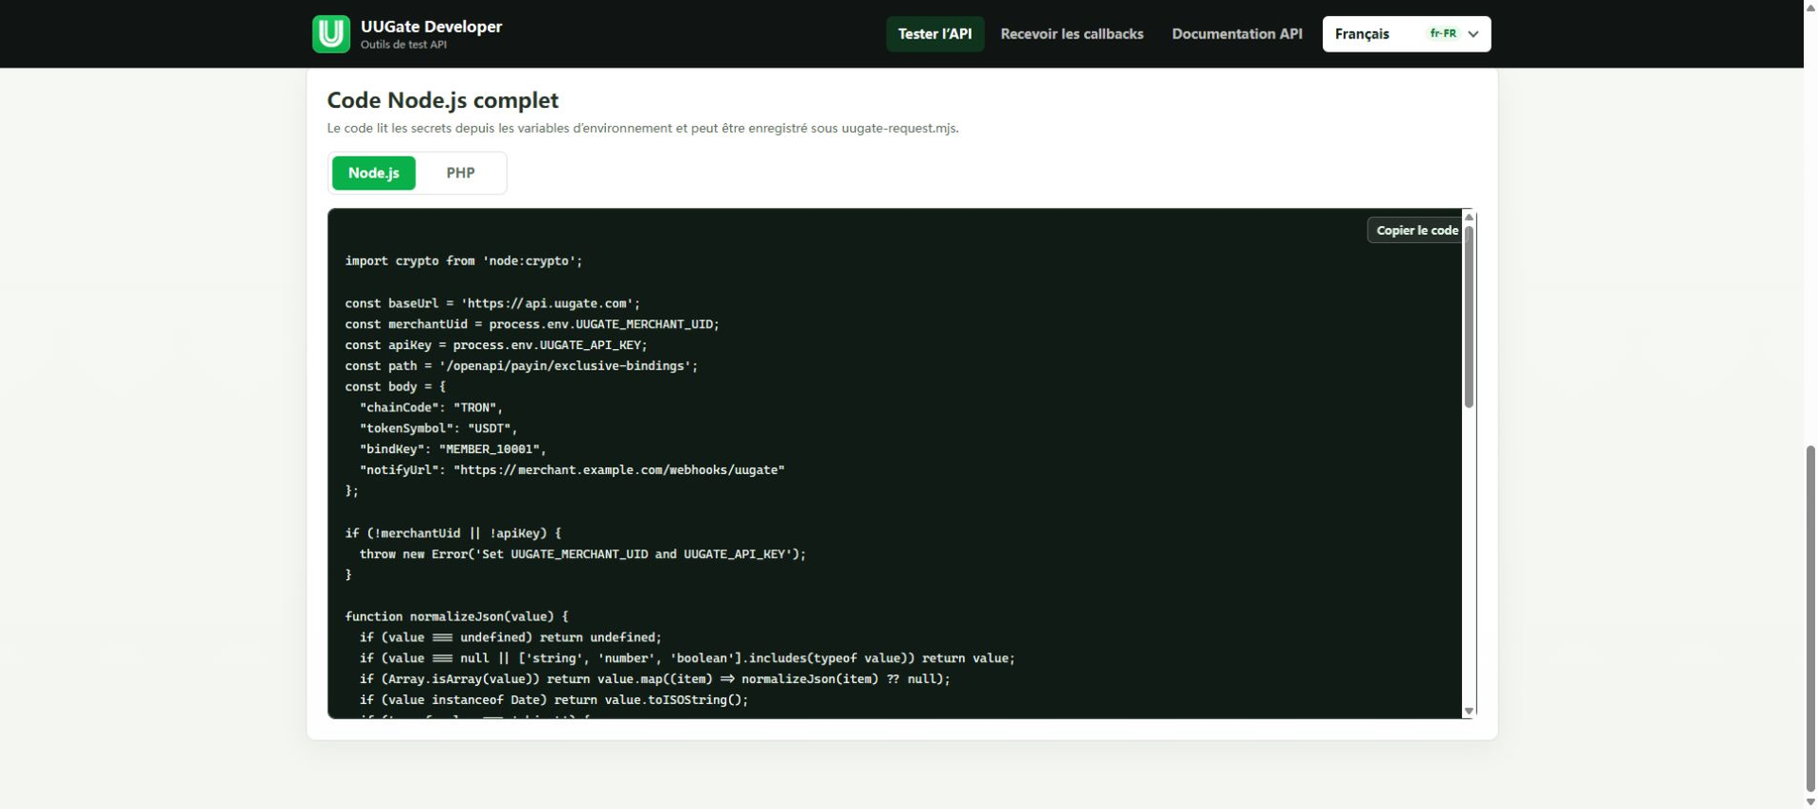Click Copier le code button
The image size is (1818, 809).
tap(1416, 230)
